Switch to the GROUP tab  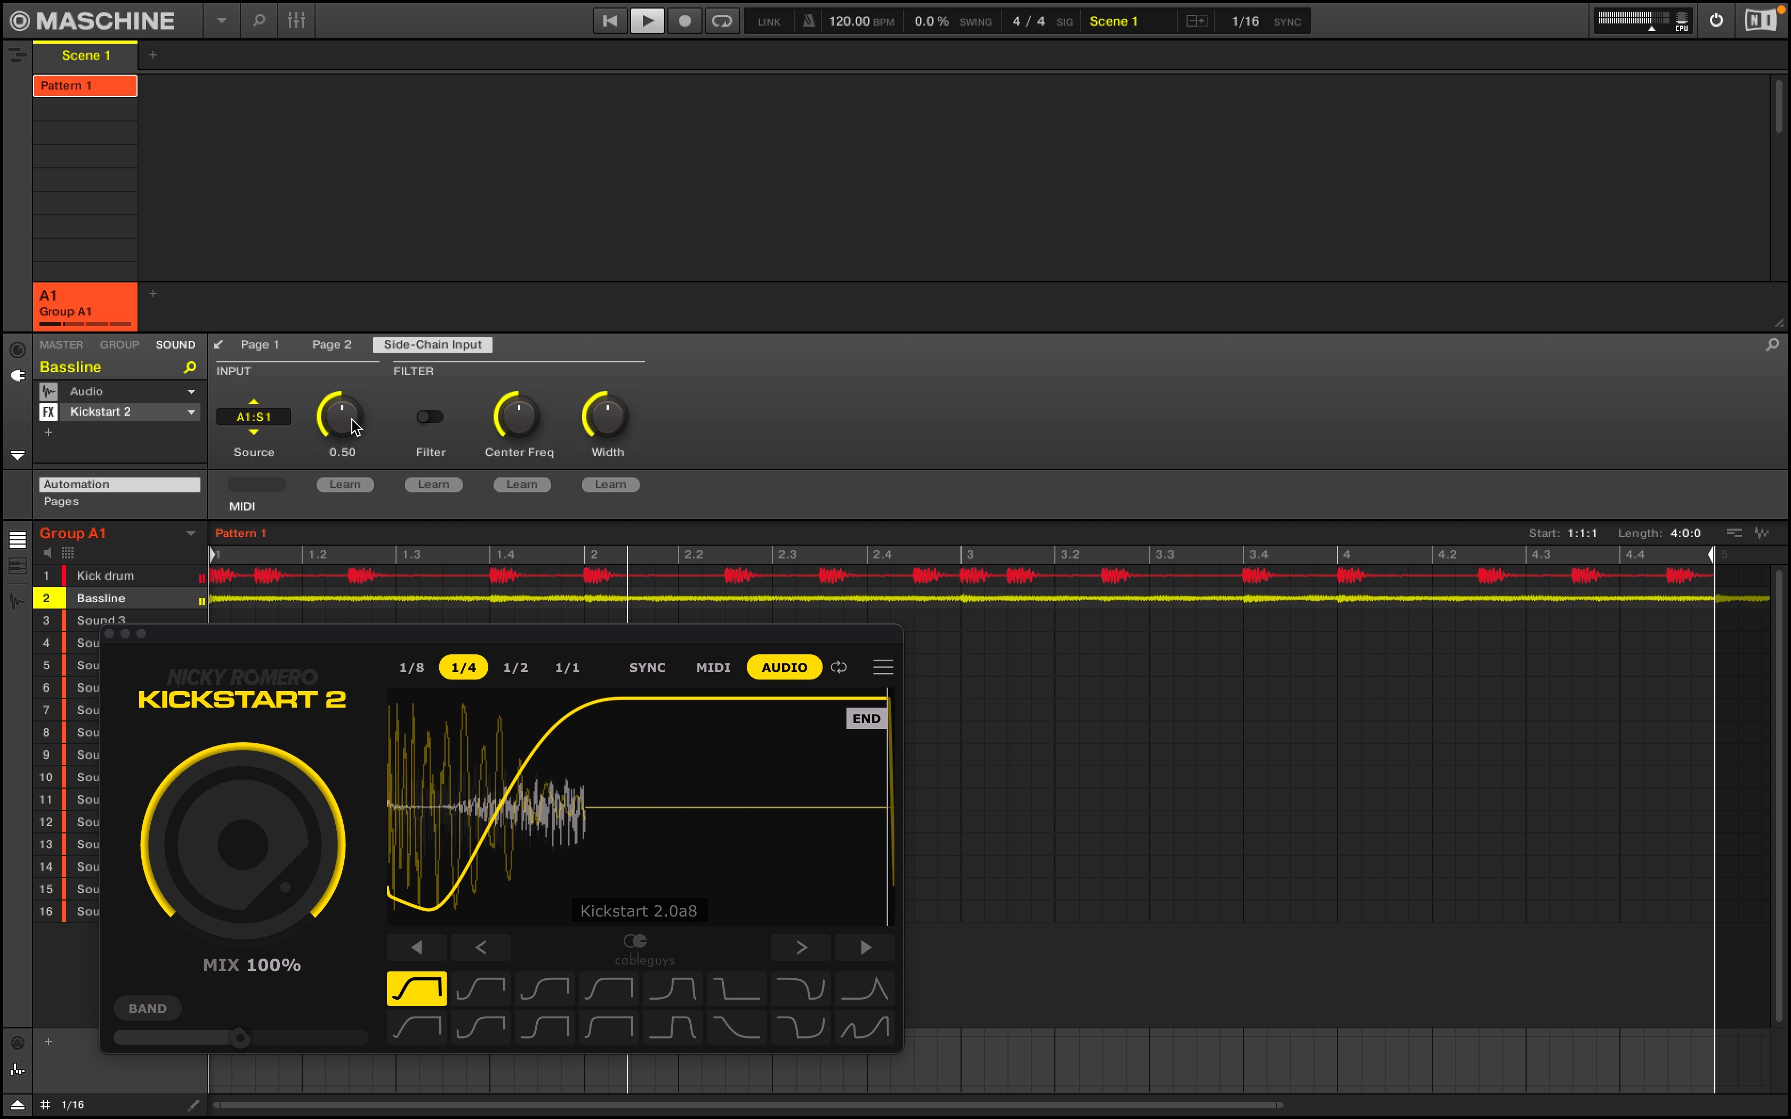pos(119,345)
